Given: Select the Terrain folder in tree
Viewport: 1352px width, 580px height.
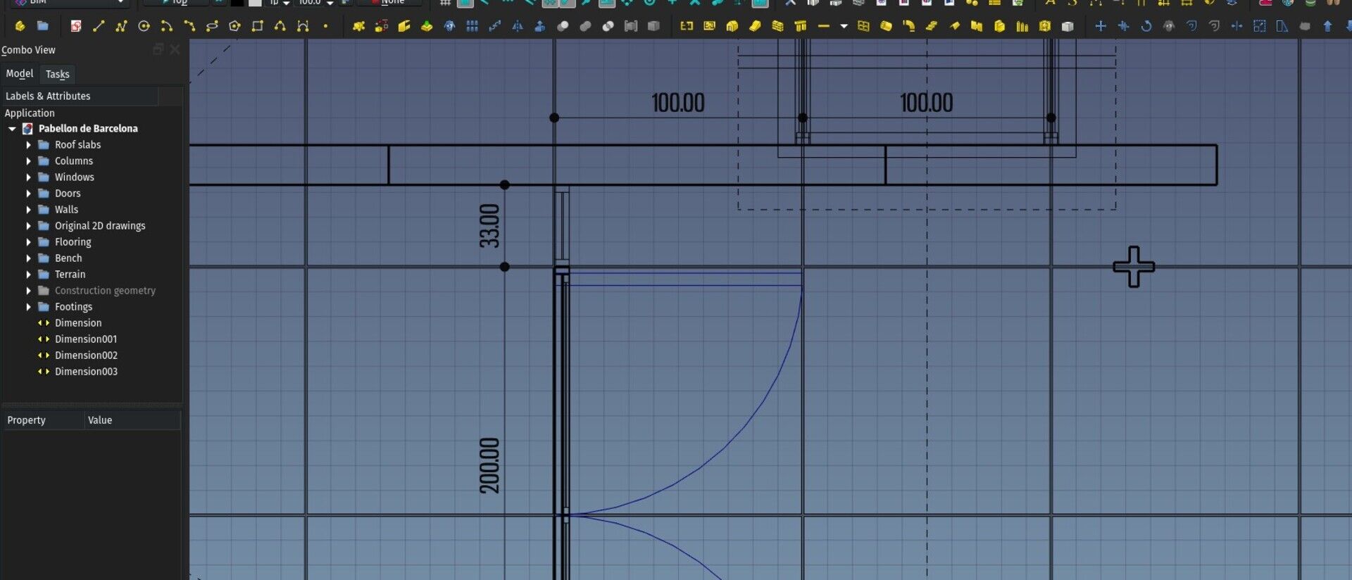Looking at the screenshot, I should point(70,275).
